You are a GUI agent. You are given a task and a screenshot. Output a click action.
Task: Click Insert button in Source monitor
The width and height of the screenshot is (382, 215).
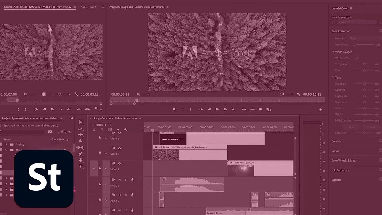(79, 109)
